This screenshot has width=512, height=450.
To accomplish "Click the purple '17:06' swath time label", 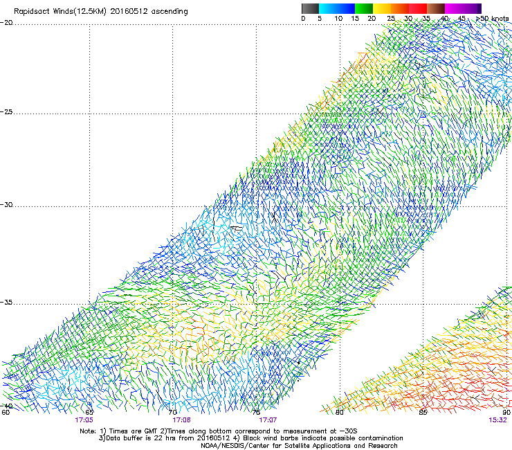I will coord(181,420).
